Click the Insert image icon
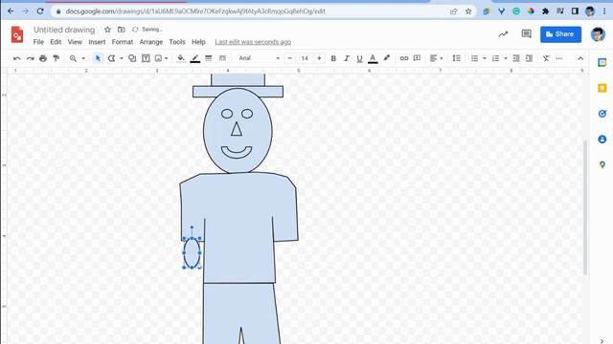Image resolution: width=613 pixels, height=344 pixels. (x=158, y=58)
